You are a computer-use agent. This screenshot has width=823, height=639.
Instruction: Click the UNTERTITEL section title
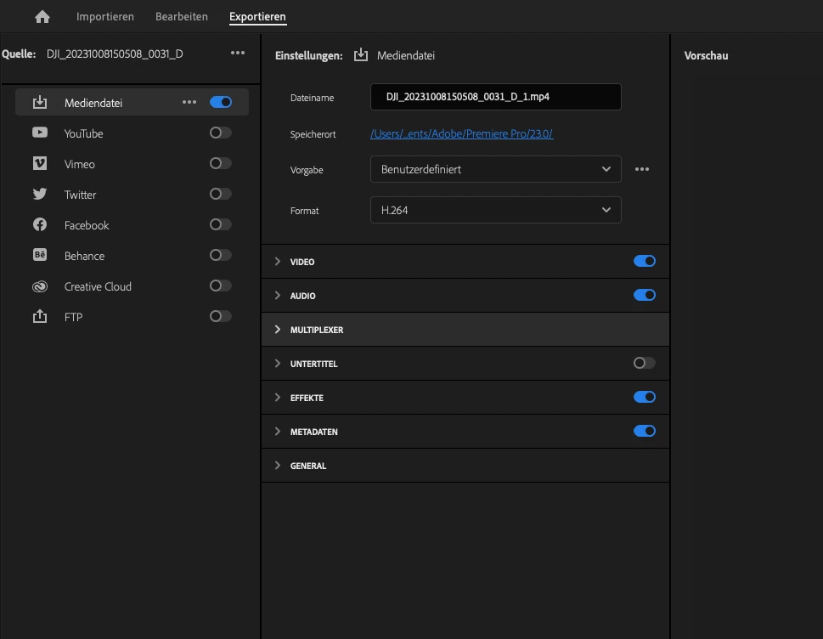(x=314, y=364)
